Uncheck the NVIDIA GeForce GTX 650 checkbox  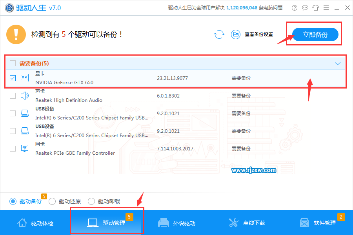pos(13,78)
